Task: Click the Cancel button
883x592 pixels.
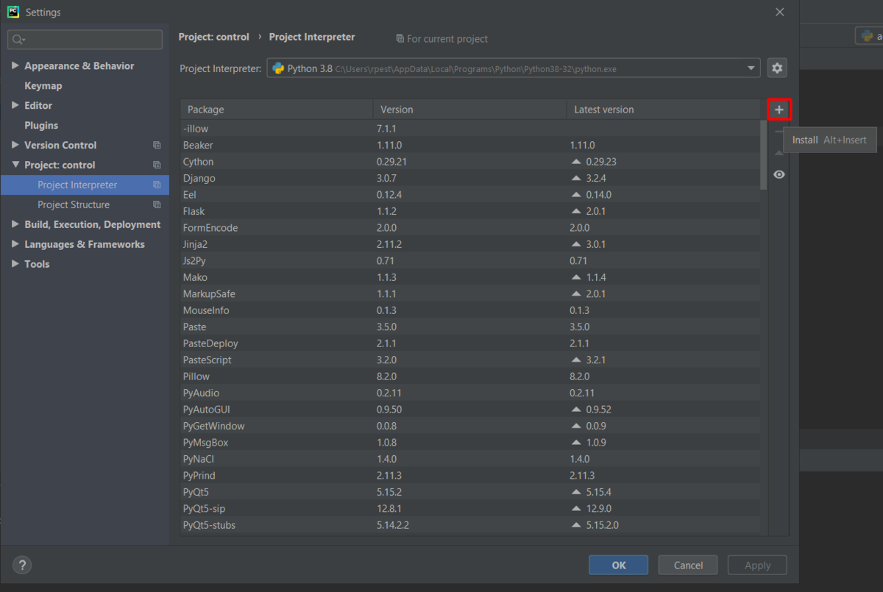Action: 688,565
